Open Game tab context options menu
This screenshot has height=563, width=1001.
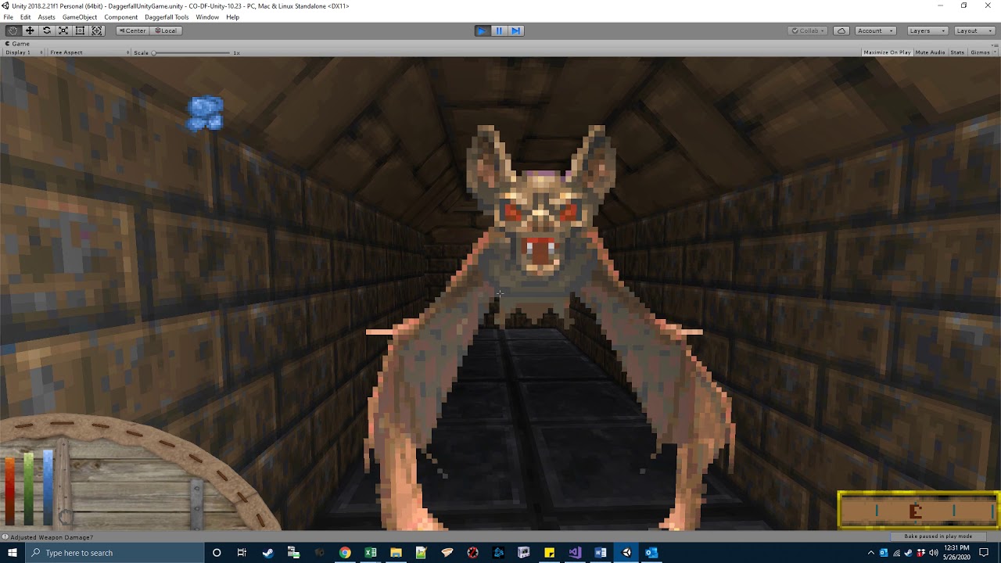click(x=996, y=44)
